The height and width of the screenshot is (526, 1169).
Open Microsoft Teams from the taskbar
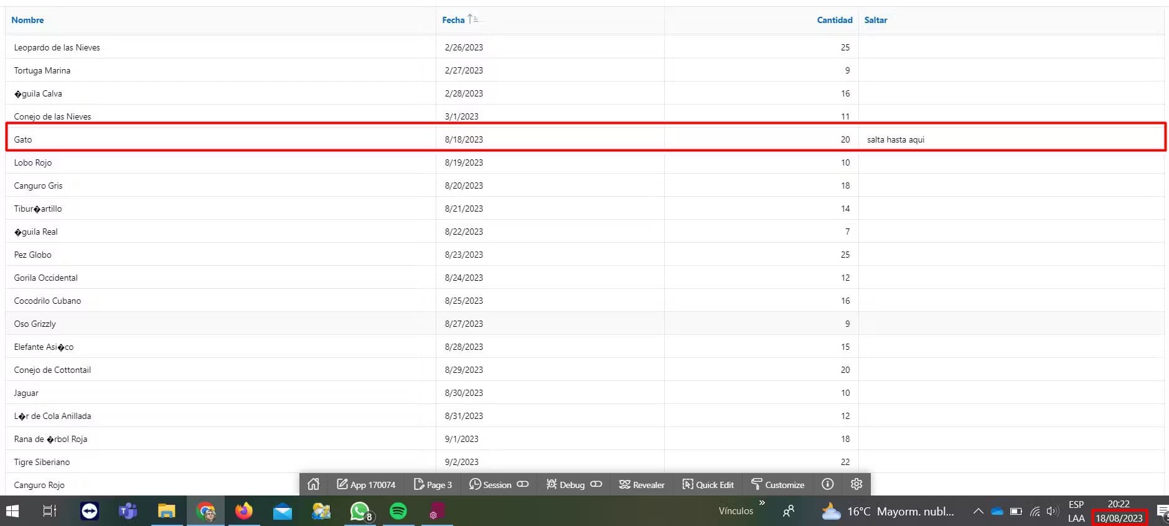pyautogui.click(x=128, y=511)
